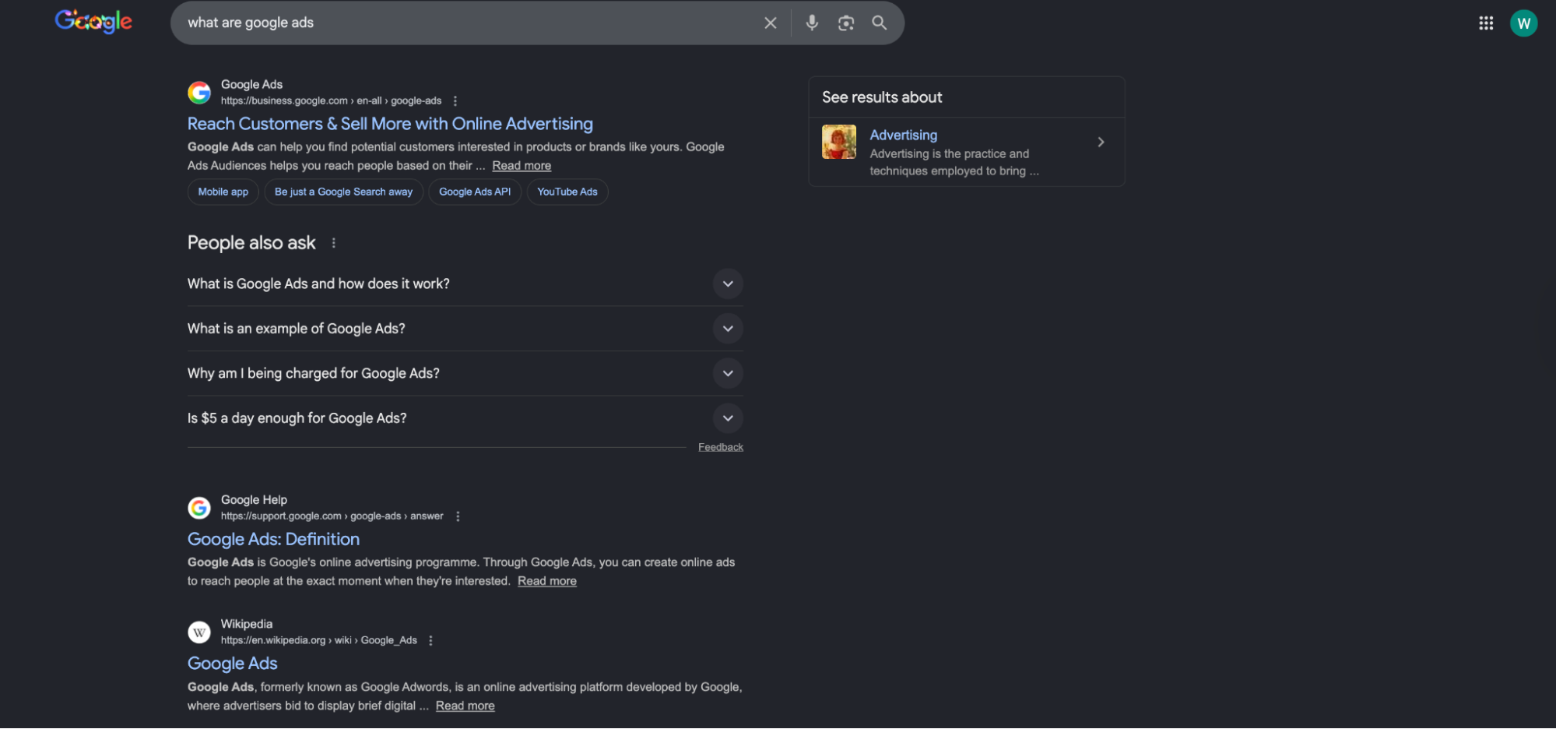Open "Reach Customers & Sell More" result link
Viewport: 1556px width, 729px height.
tap(389, 124)
